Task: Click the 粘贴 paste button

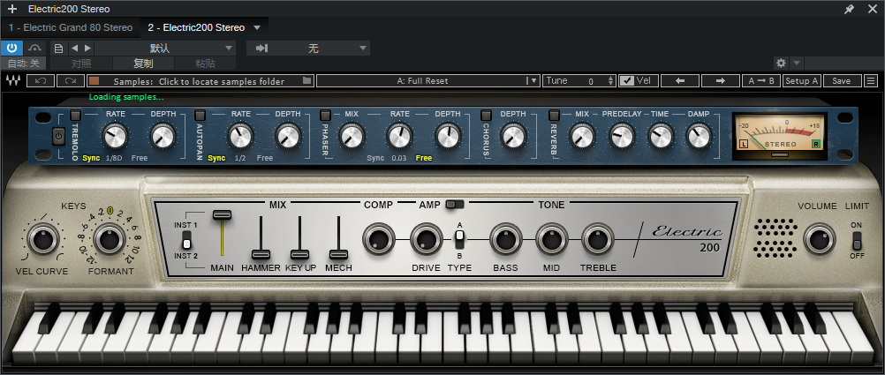Action: (205, 64)
